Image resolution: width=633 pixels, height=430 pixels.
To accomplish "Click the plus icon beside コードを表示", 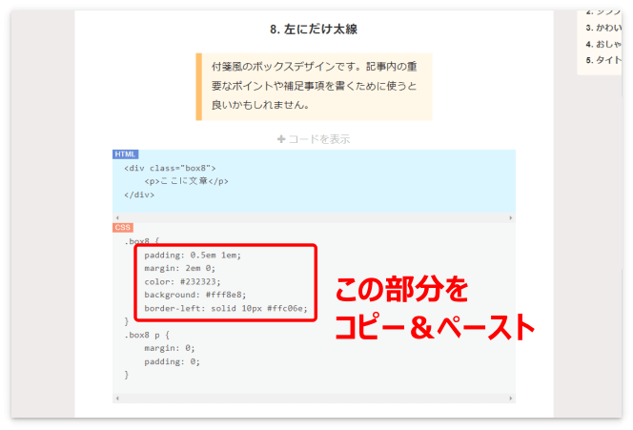I will tap(281, 139).
